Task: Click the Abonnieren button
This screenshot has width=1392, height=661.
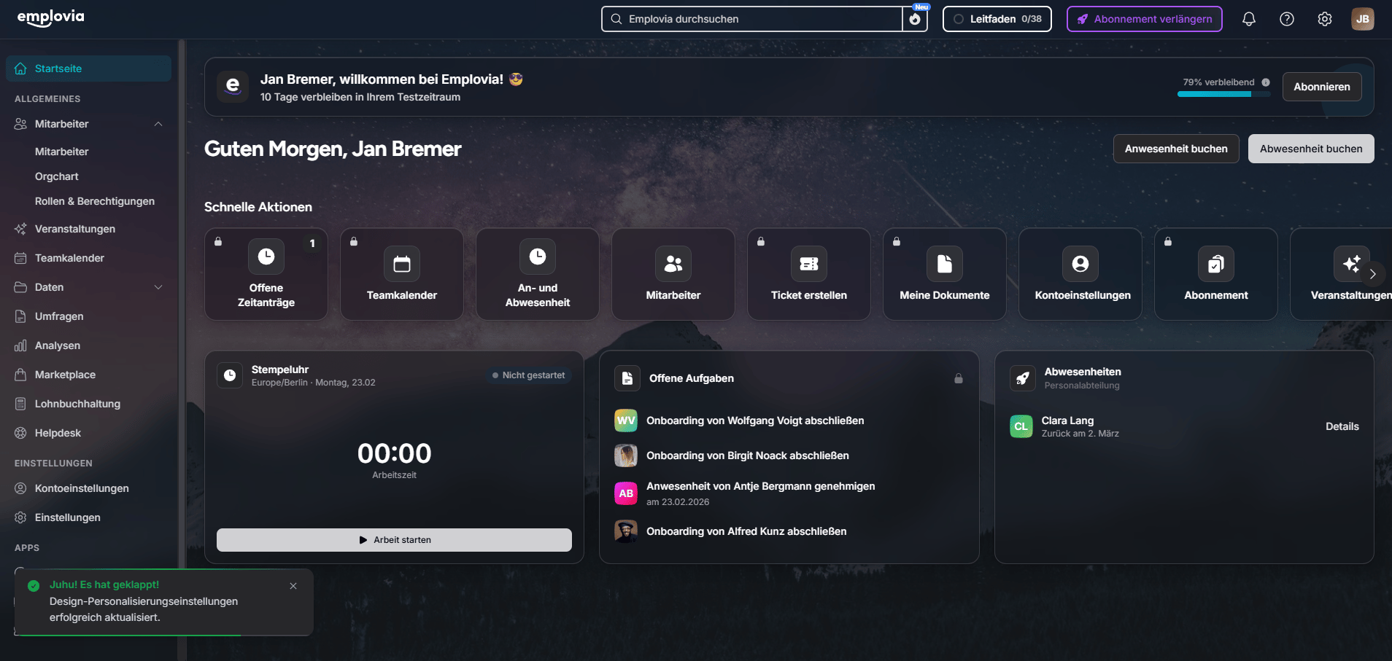Action: coord(1321,87)
